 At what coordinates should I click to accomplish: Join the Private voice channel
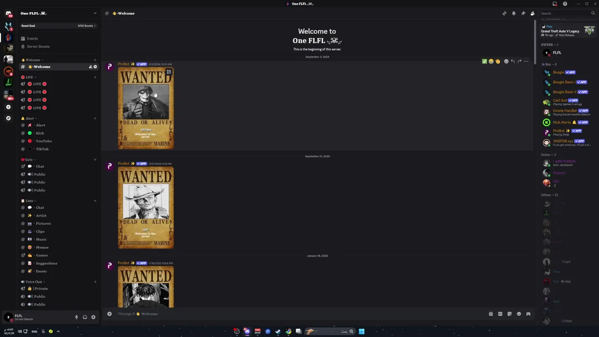point(58,288)
